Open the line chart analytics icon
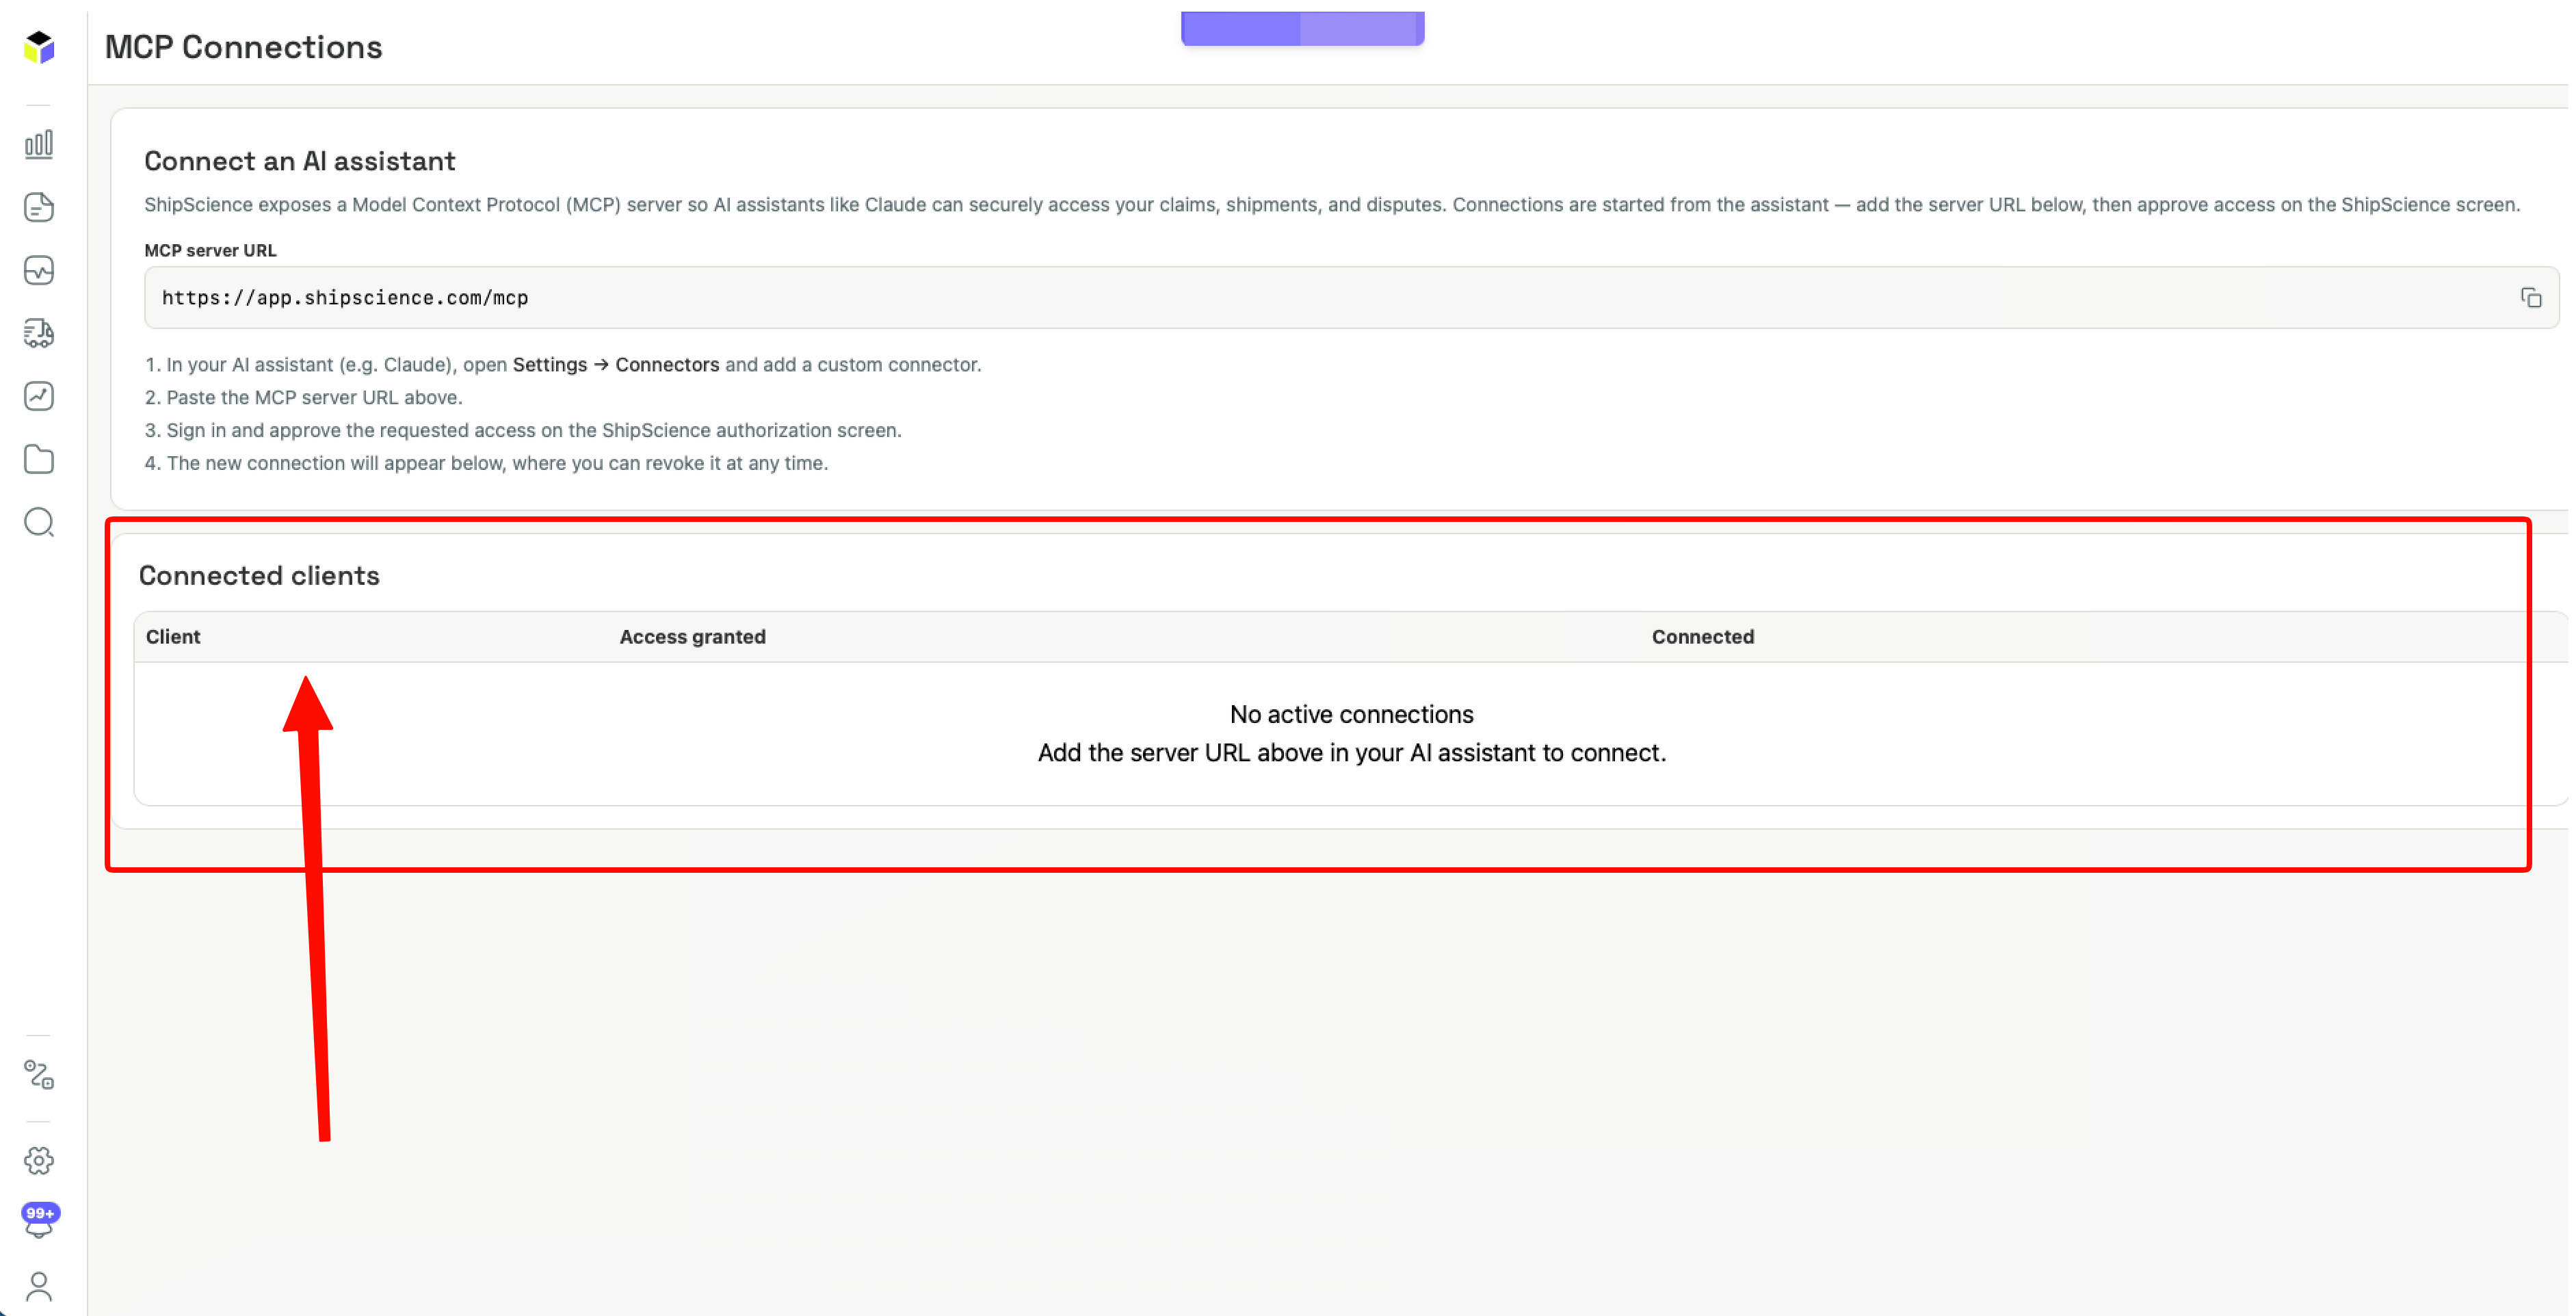 (x=39, y=397)
